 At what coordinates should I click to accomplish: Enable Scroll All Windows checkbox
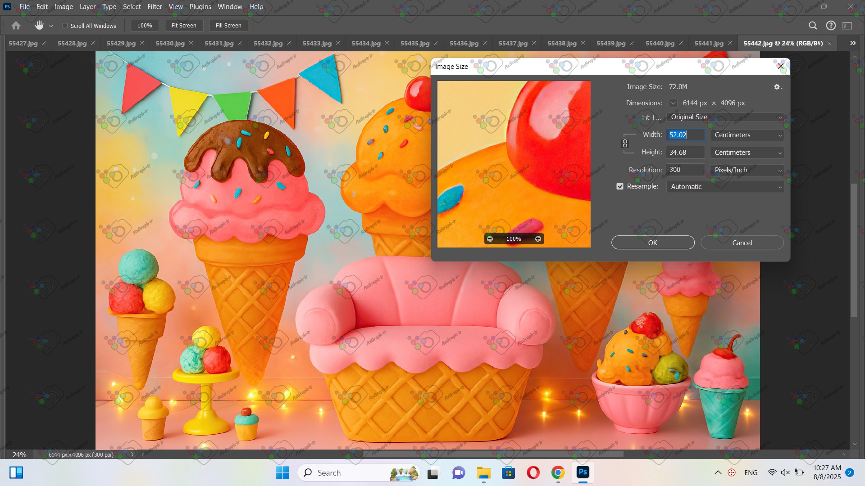65,26
